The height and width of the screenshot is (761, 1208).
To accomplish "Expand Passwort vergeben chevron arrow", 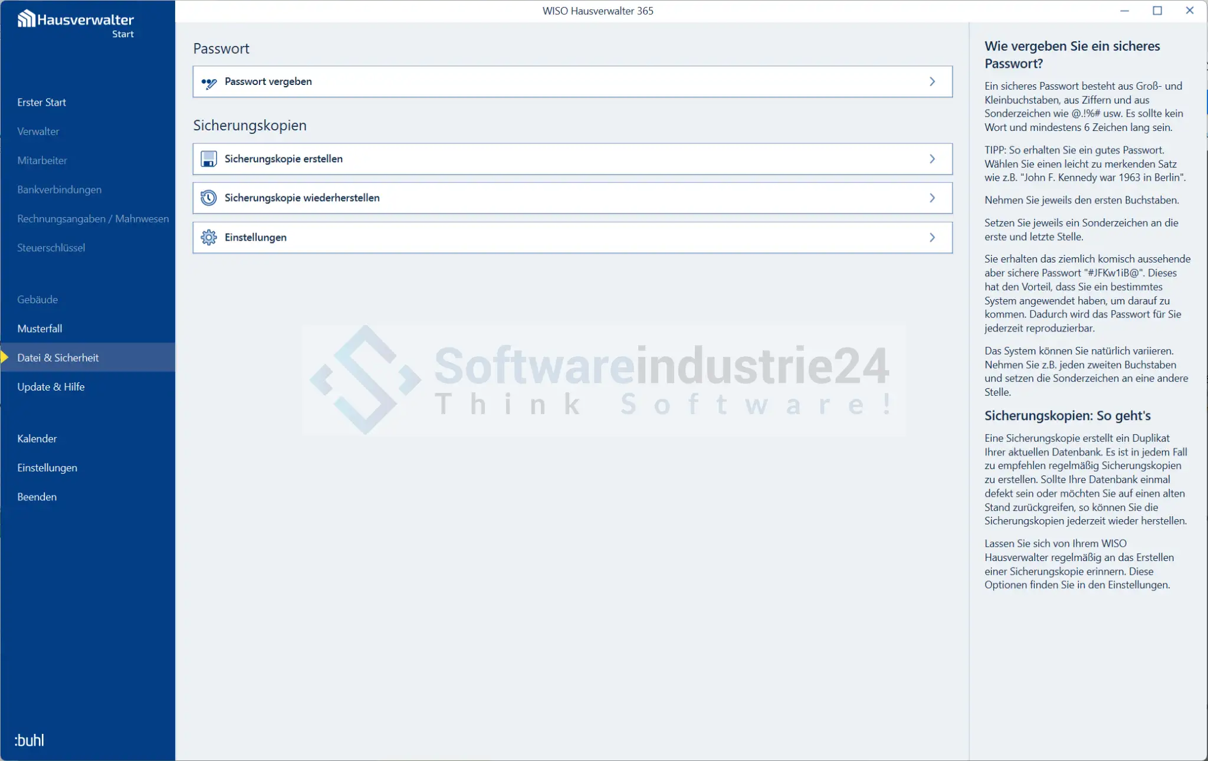I will 932,82.
